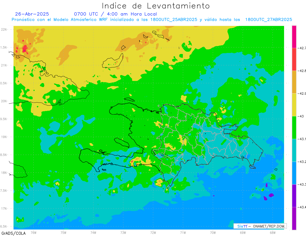Click longitude label '71W'

point(183,232)
